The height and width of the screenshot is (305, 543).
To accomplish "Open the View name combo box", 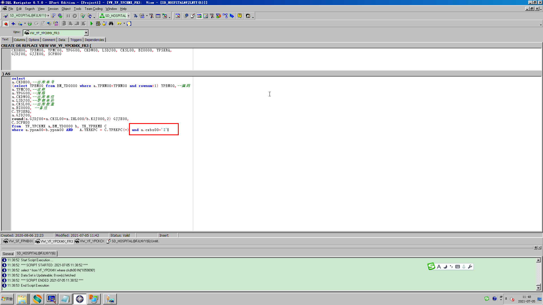I will 86,33.
